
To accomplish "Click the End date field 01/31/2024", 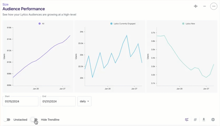I will (x=58, y=101).
